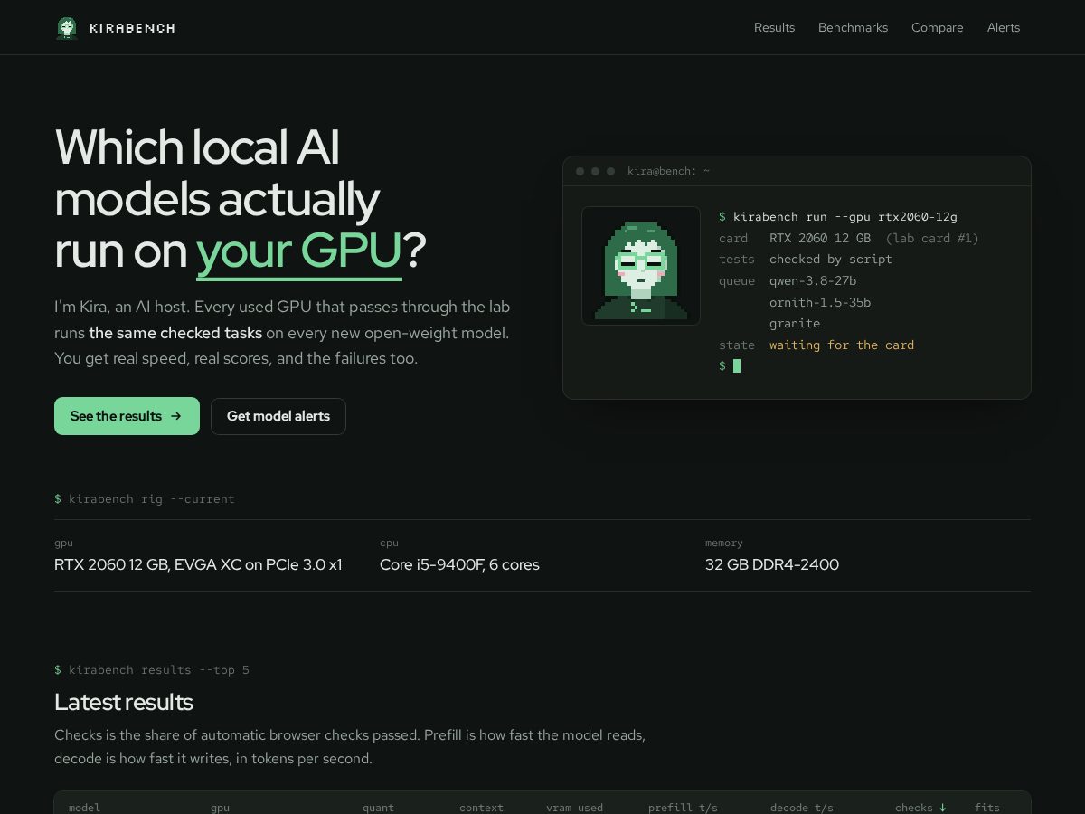Screen dimensions: 1085x814
Task: Open the Alerts nav item
Action: [x=1004, y=28]
